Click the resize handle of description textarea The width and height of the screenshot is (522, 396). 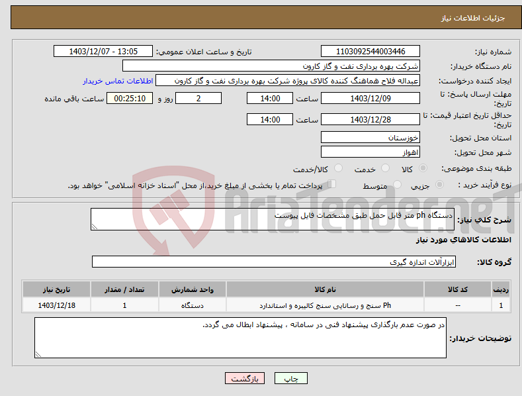point(95,227)
